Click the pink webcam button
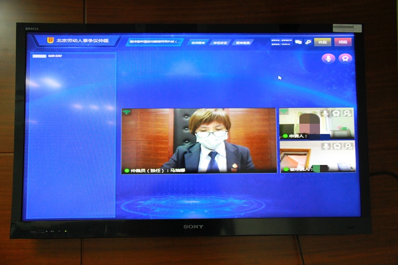This screenshot has height=265, width=398. pos(345,58)
